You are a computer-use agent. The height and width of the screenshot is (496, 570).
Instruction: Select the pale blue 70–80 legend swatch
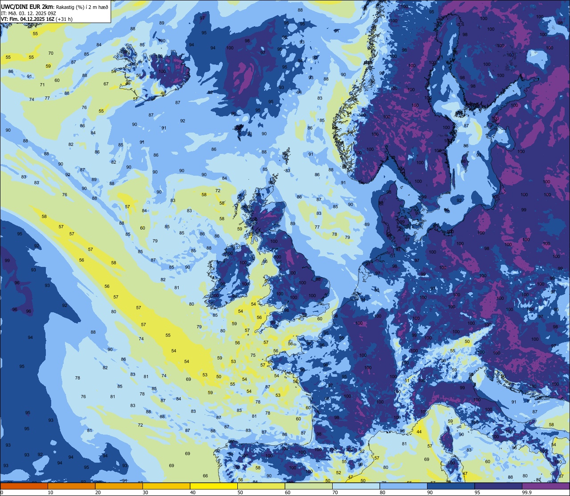(356, 486)
